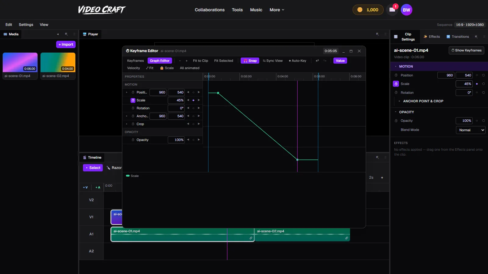Image resolution: width=488 pixels, height=274 pixels.
Task: Toggle Opacity stopwatch in Keyframe Editor
Action: pyautogui.click(x=133, y=140)
